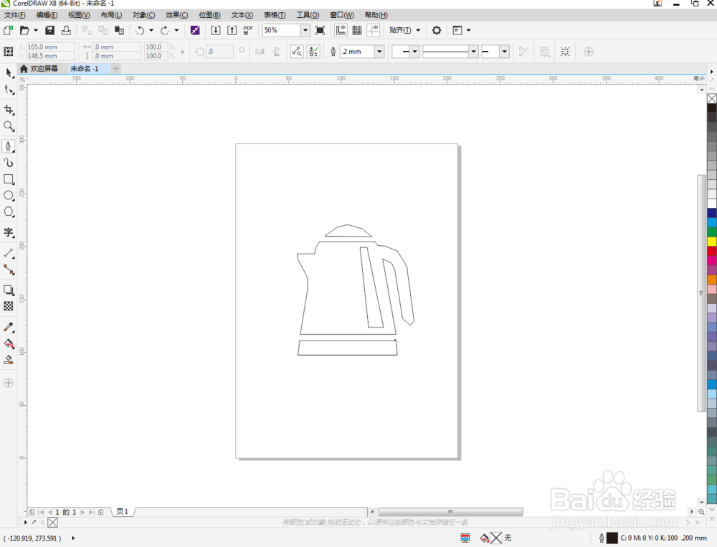
Task: Open the 效果(C) menu
Action: (176, 15)
